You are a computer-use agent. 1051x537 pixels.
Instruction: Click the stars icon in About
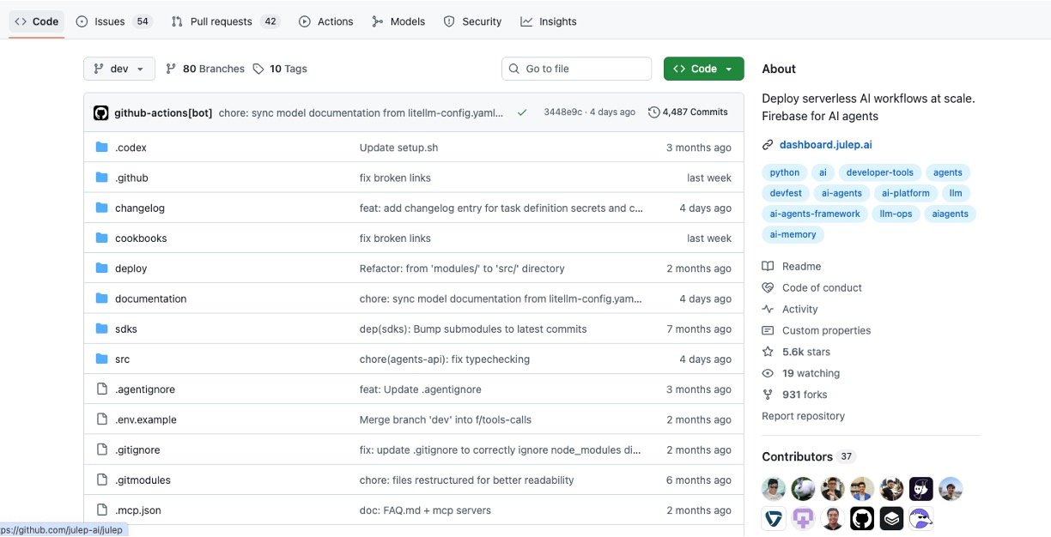pos(768,352)
